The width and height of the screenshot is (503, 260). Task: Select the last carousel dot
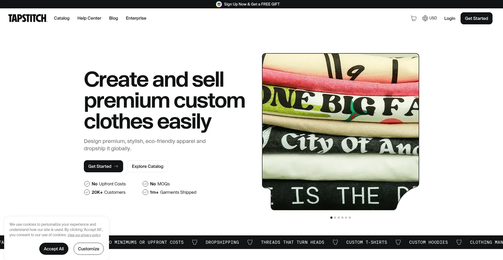350,218
